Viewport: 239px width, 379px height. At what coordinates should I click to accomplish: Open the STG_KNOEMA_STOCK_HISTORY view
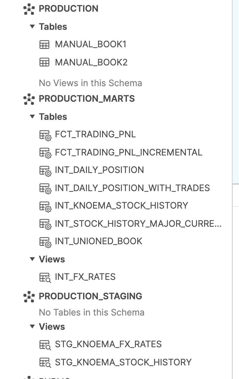tap(123, 362)
